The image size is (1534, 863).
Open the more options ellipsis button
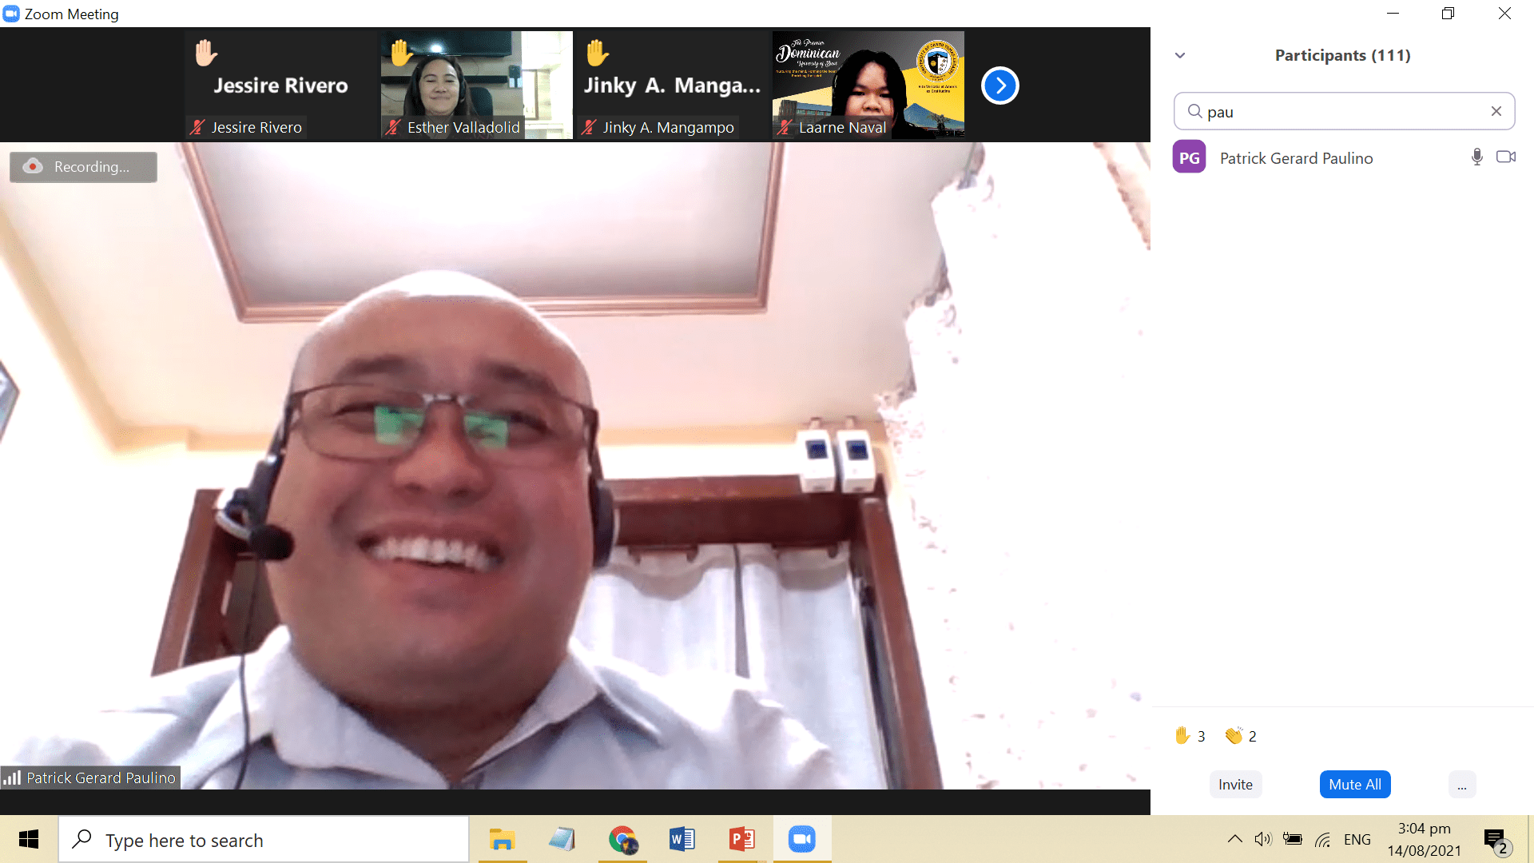(1461, 785)
